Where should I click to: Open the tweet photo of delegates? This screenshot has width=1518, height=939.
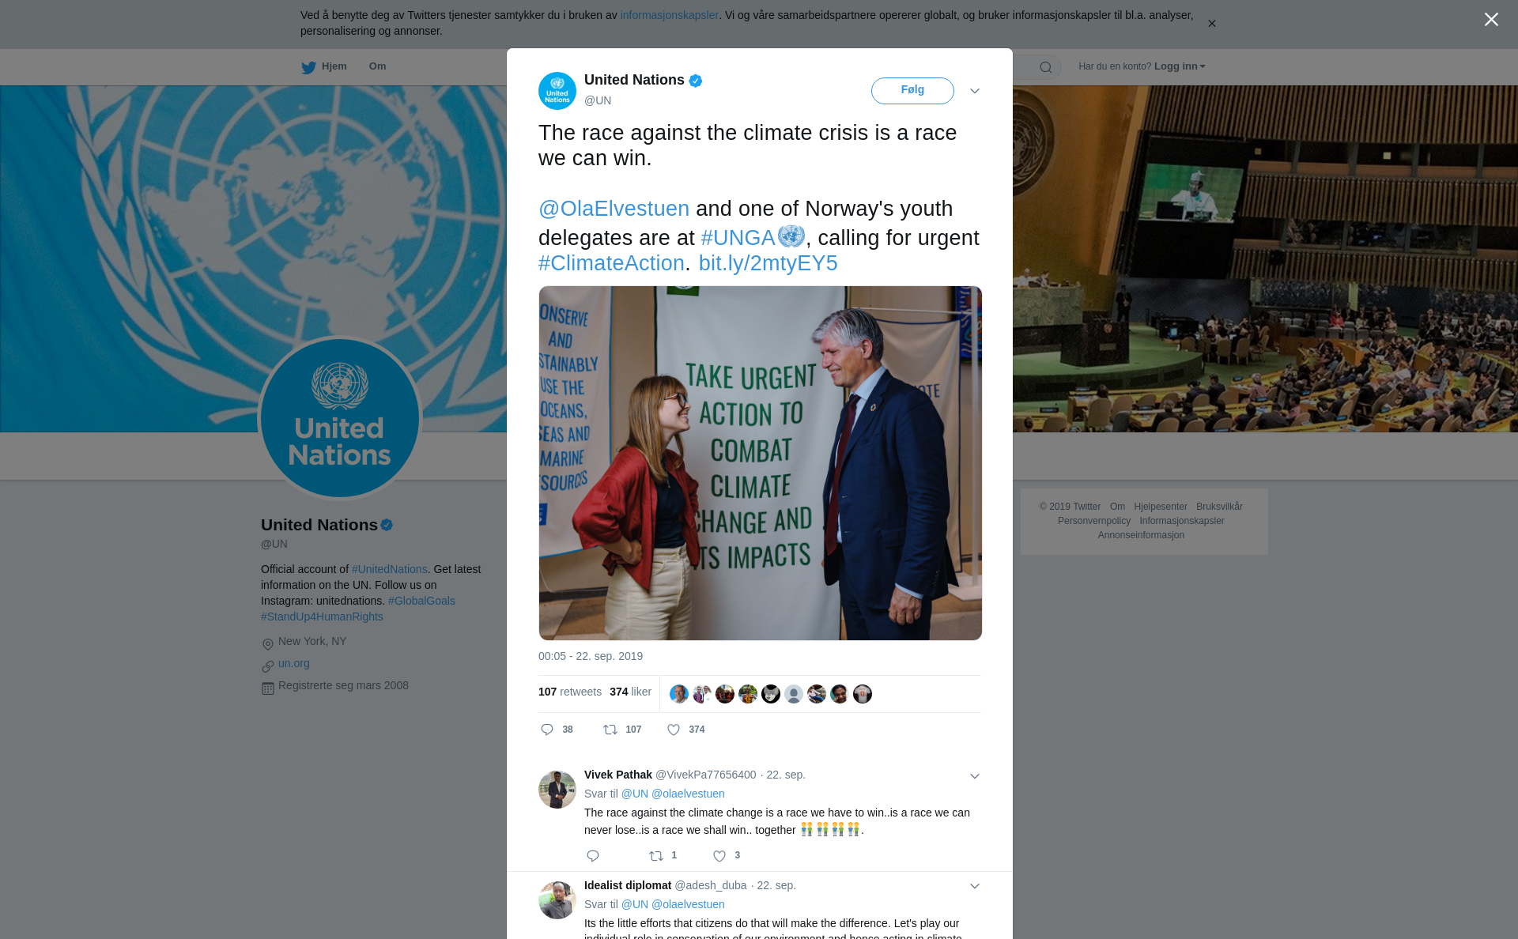point(760,463)
